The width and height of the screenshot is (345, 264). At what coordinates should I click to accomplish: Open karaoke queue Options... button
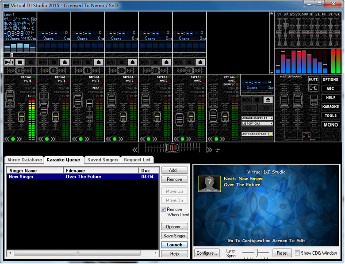click(x=174, y=226)
